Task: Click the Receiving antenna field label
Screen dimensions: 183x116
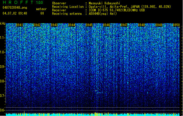Action: pos(67,14)
